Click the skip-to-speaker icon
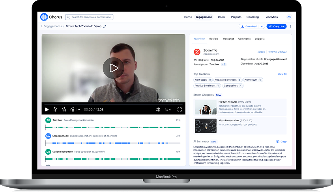The image size is (333, 192). (73, 109)
